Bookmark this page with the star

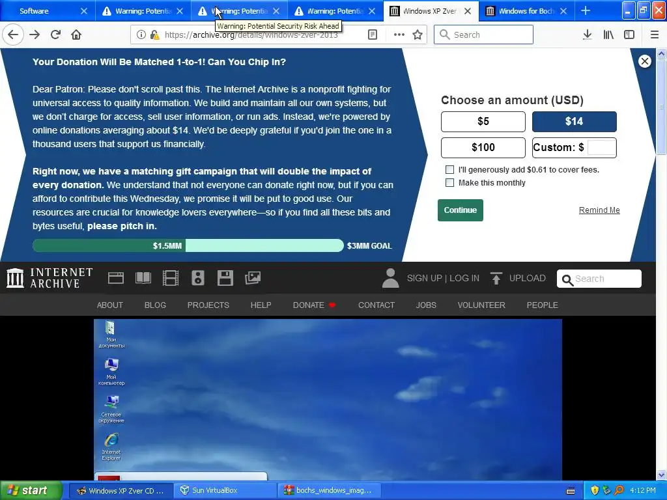pos(418,35)
